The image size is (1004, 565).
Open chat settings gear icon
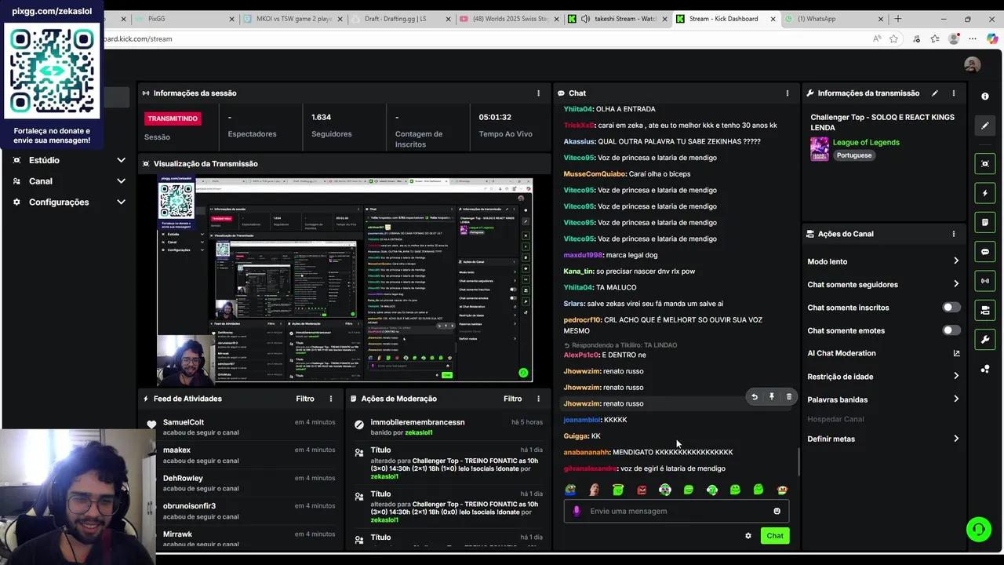748,536
